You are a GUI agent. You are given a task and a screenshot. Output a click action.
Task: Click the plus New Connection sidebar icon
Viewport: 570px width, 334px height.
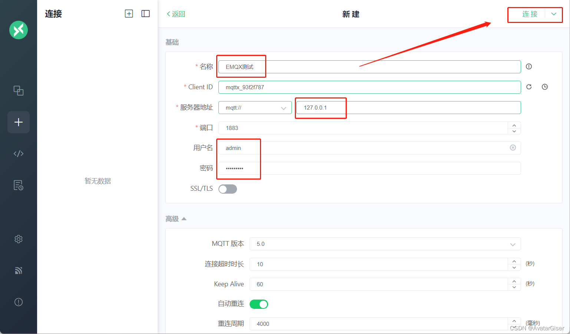[x=19, y=122]
